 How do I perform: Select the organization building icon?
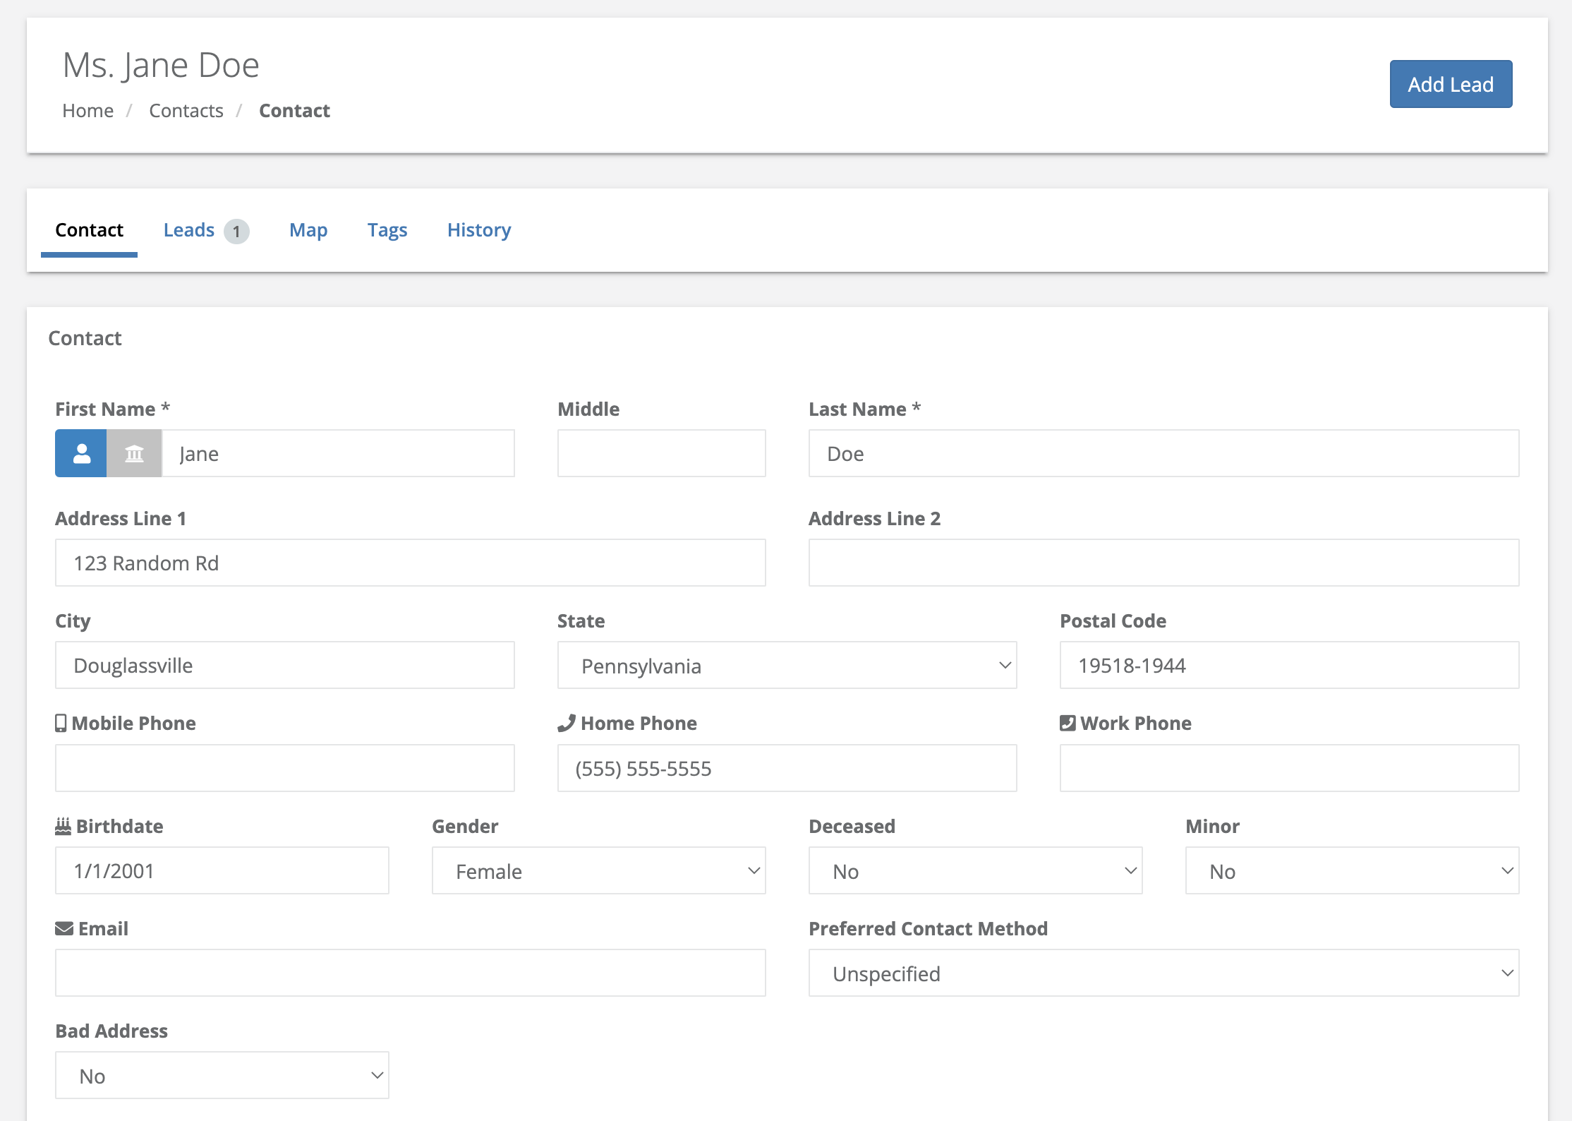click(x=134, y=453)
